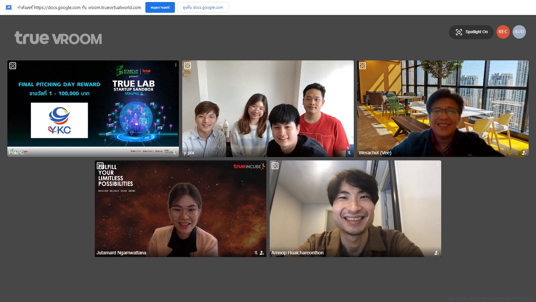The width and height of the screenshot is (536, 302).
Task: Click the Amnop Hualchareonthon name label
Action: (x=297, y=253)
